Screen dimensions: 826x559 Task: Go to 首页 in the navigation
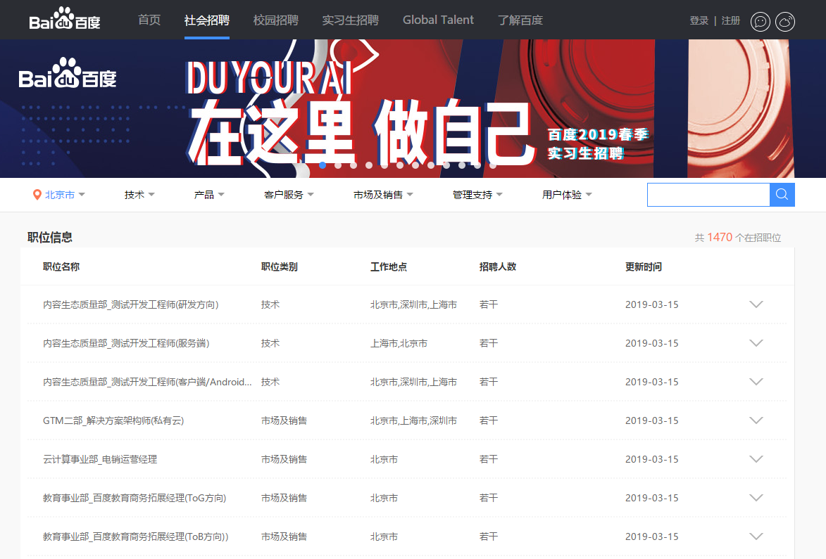click(x=149, y=20)
